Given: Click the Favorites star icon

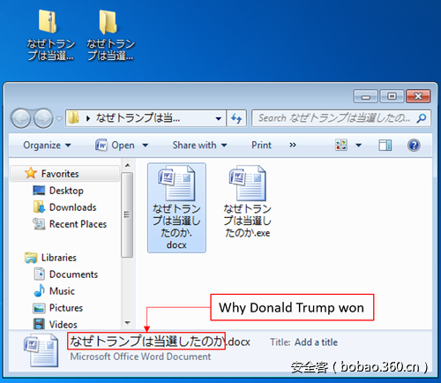Looking at the screenshot, I should point(31,173).
